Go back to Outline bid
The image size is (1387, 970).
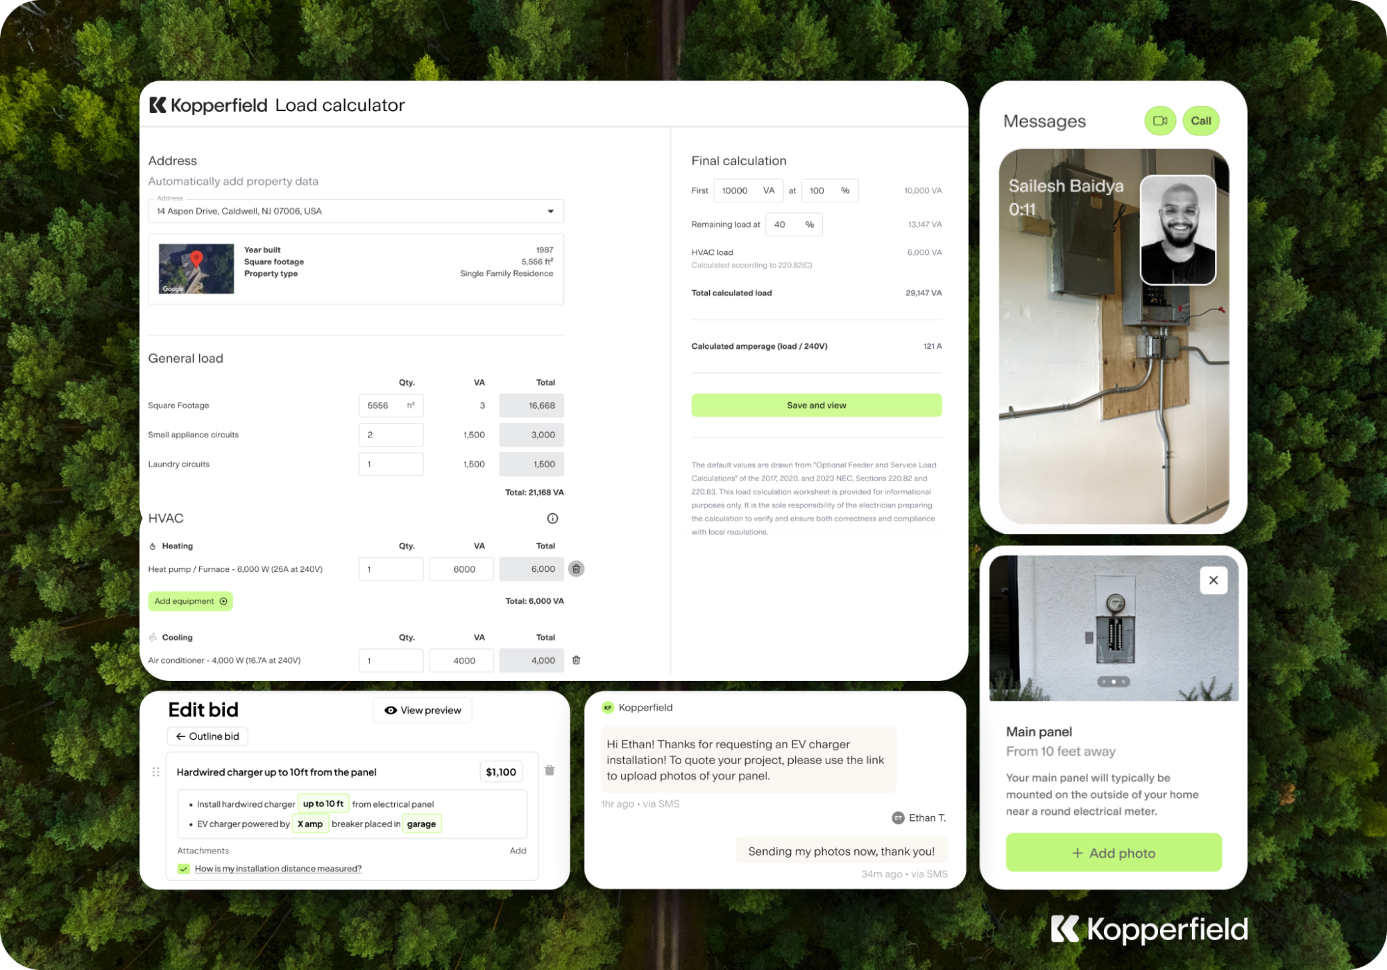207,736
